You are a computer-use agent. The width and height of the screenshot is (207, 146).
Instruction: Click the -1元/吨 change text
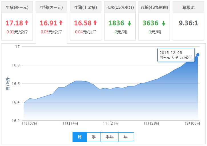154,32
